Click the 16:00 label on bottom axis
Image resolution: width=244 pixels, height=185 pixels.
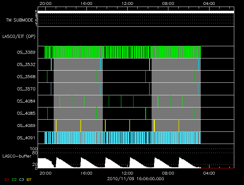[86, 173]
